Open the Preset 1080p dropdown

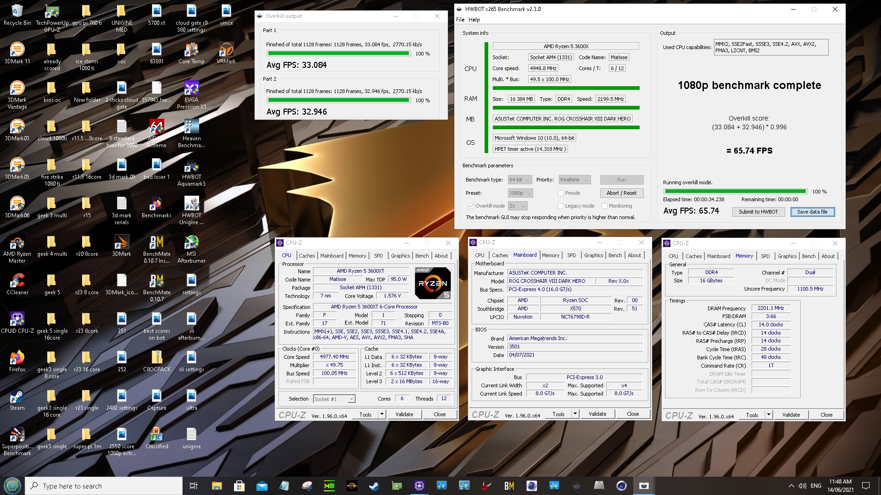tap(520, 193)
